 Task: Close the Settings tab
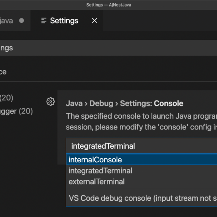click(x=94, y=21)
